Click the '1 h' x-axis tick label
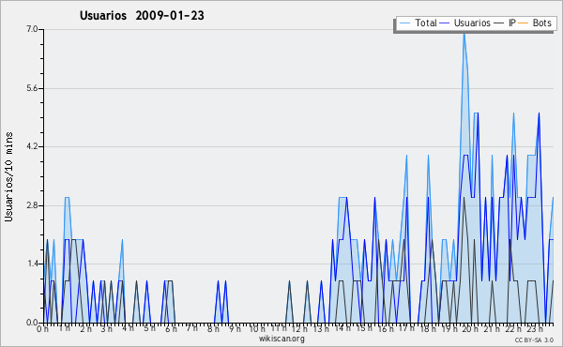Viewport: 563px width, 347px height. pos(65,328)
